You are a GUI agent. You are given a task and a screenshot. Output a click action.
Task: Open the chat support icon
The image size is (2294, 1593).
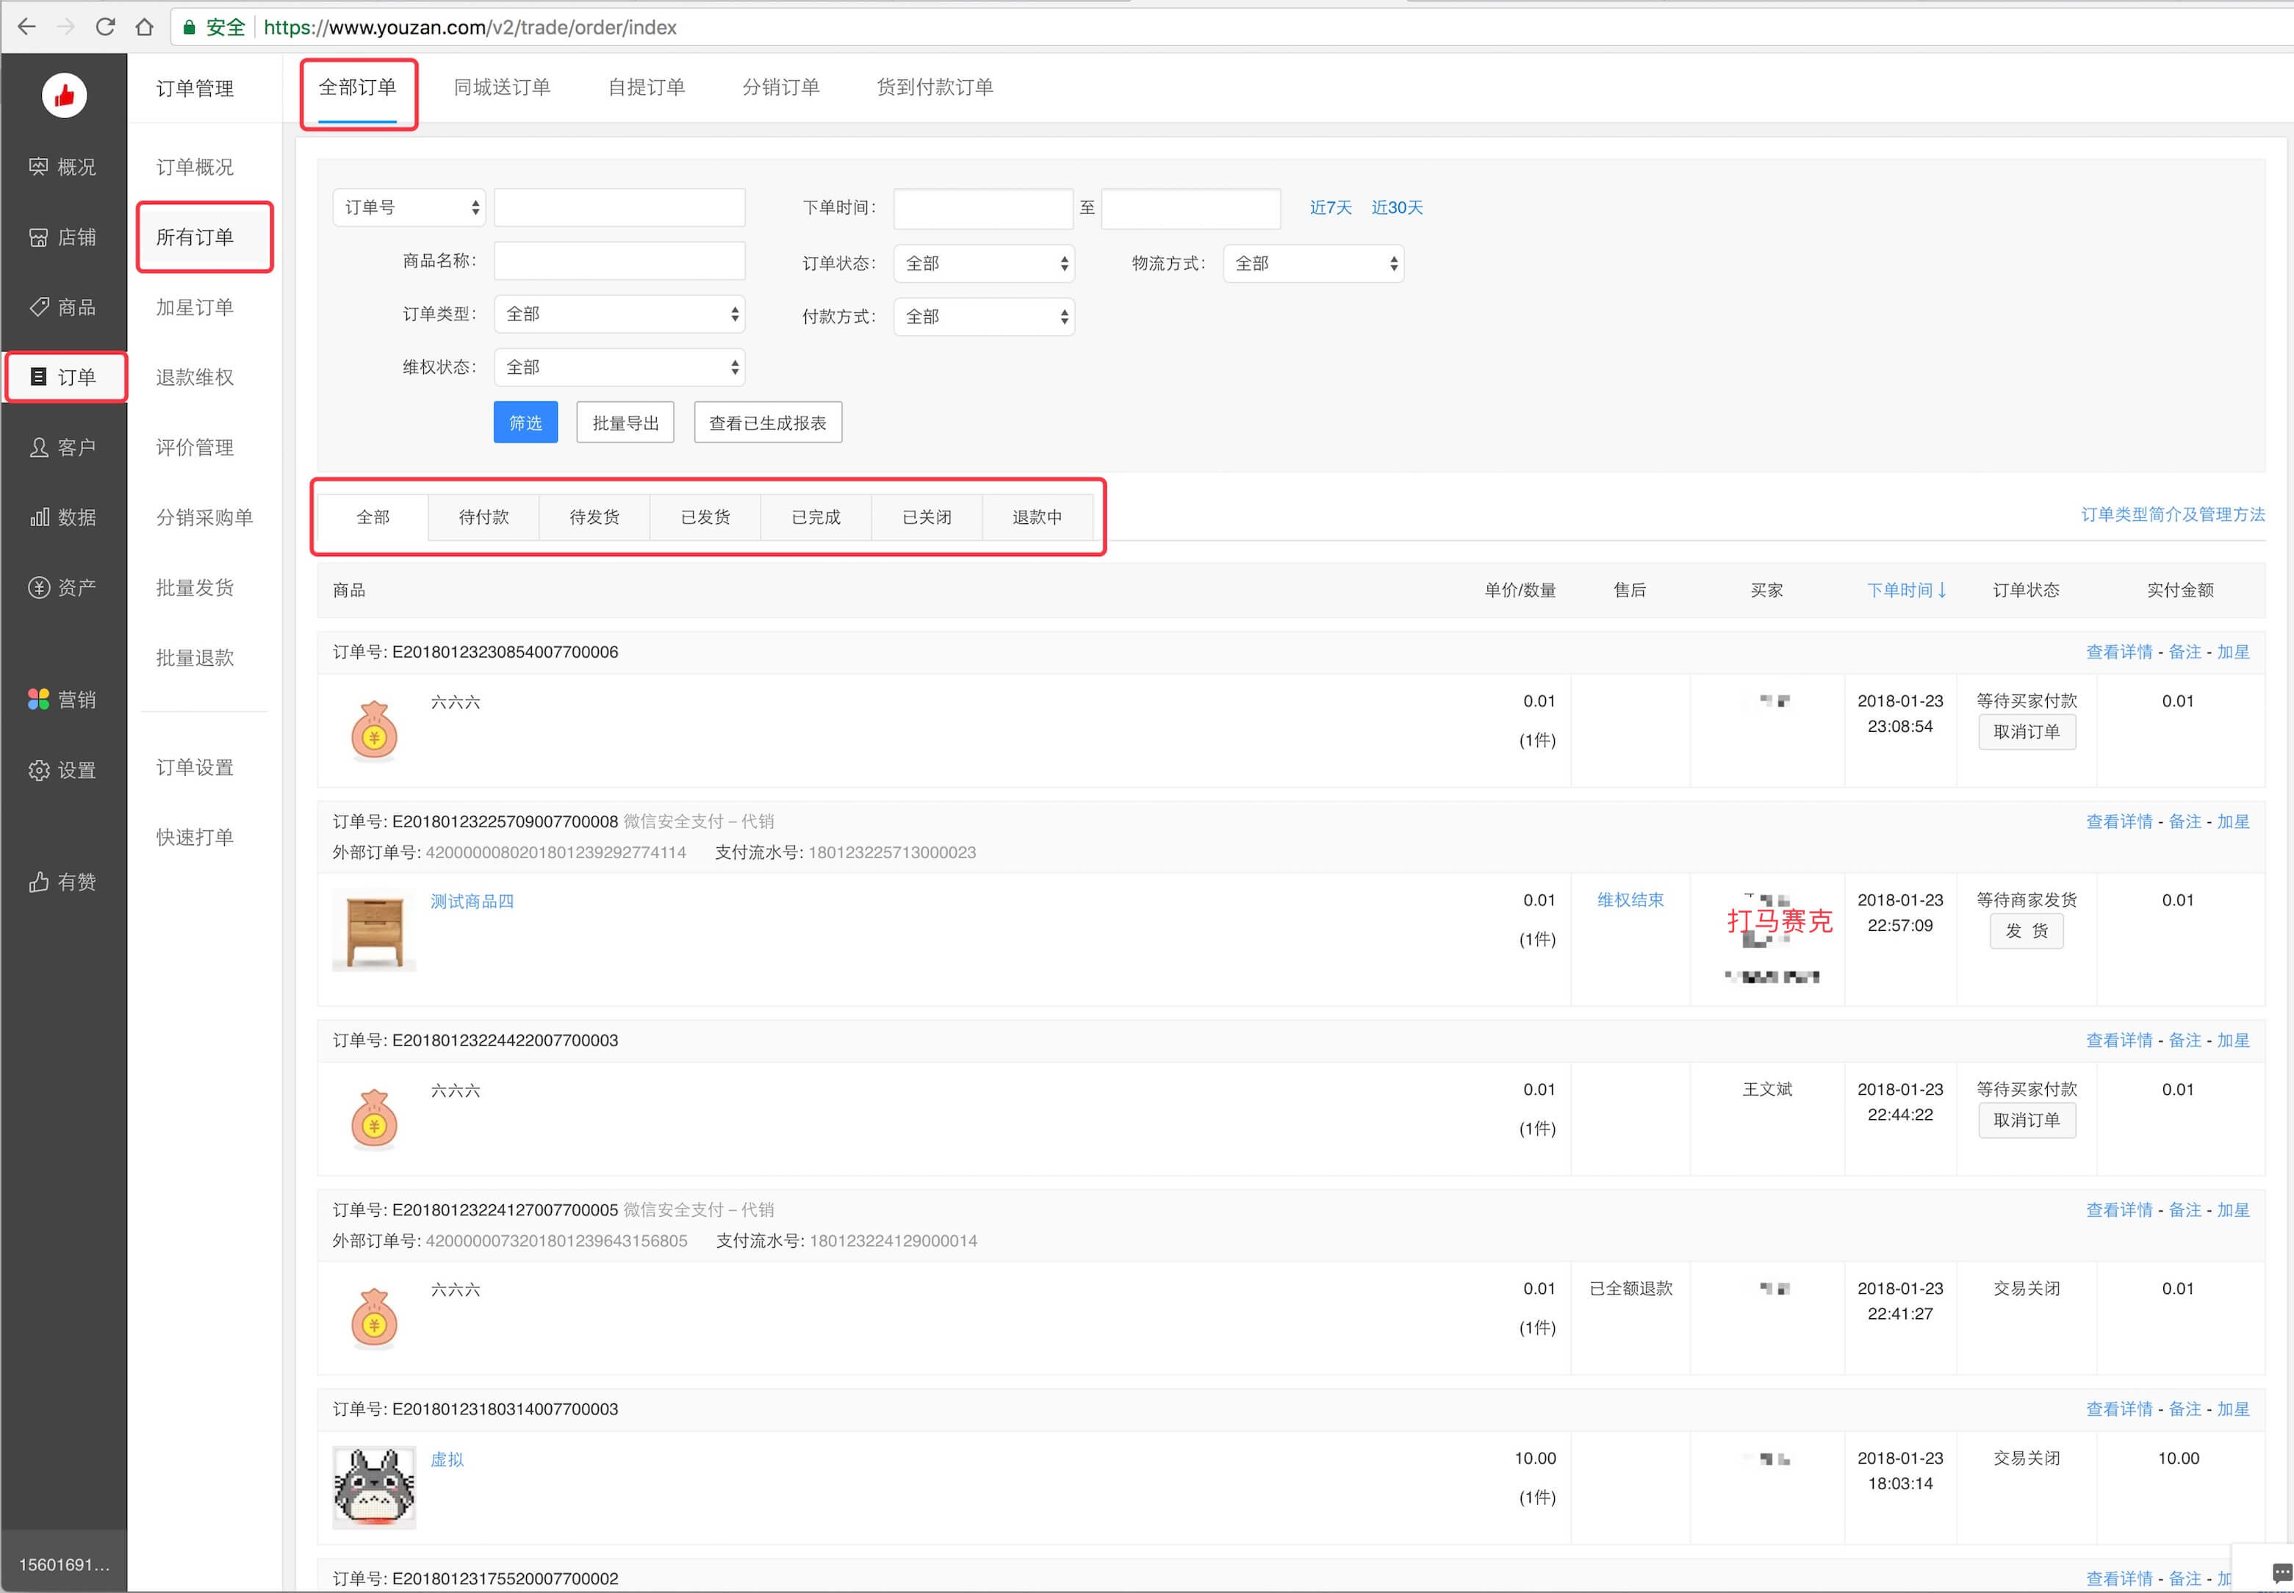(x=2281, y=1572)
